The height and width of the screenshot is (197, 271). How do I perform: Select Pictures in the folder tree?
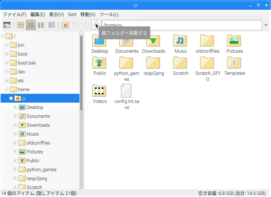coord(35,152)
